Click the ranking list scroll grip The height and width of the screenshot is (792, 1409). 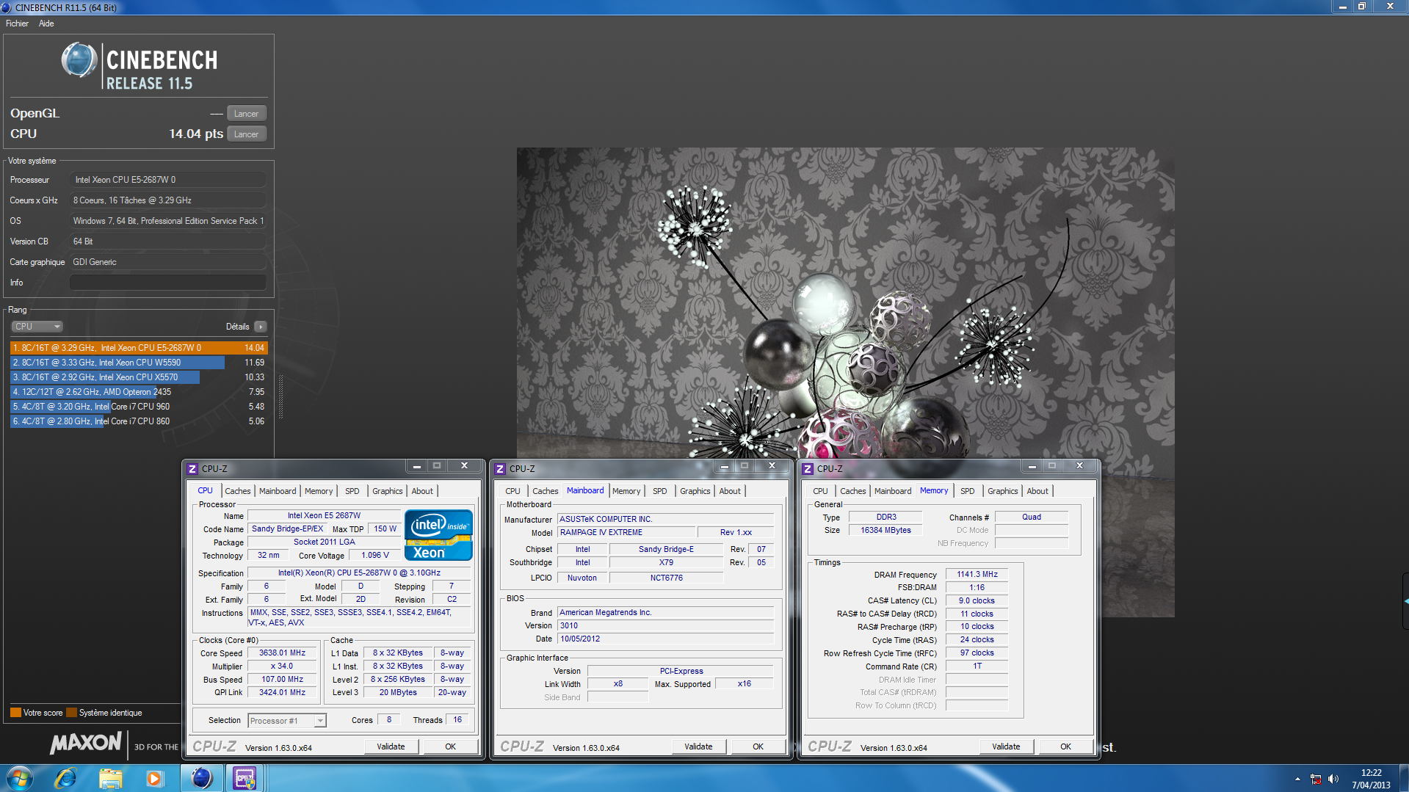pyautogui.click(x=280, y=396)
